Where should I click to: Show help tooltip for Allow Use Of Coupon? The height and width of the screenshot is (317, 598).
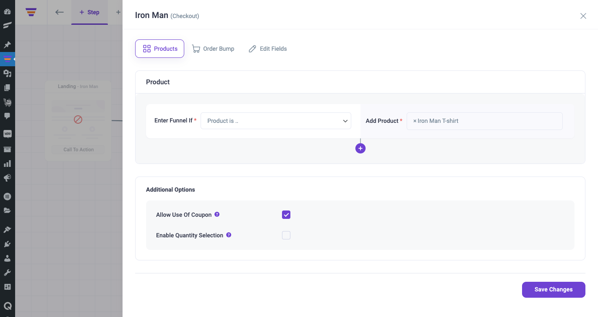(x=217, y=214)
